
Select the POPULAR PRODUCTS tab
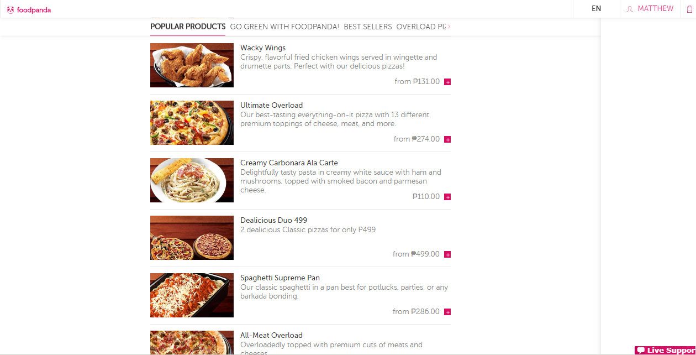188,27
